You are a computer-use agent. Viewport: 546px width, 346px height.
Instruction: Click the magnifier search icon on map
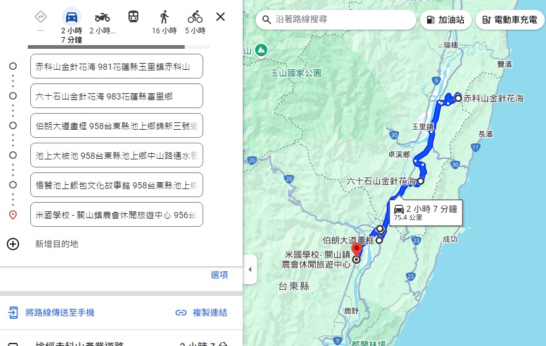click(266, 20)
